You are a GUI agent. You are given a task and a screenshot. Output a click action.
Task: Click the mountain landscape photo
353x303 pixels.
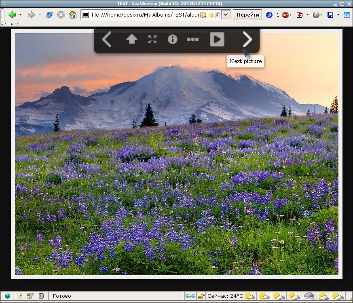(176, 154)
